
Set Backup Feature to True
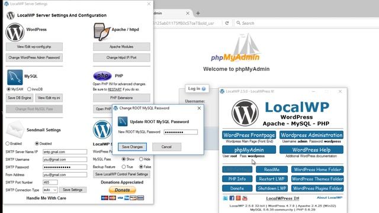coord(124,167)
